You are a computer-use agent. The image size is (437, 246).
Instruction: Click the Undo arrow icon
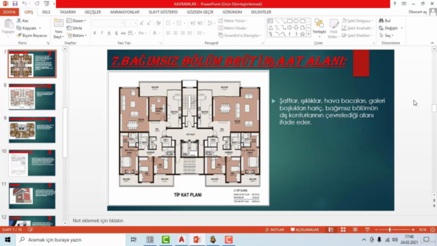coord(25,3)
